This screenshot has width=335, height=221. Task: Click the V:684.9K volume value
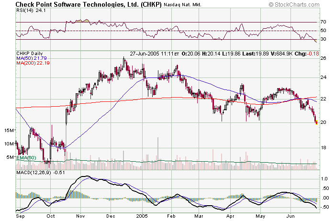[281, 54]
